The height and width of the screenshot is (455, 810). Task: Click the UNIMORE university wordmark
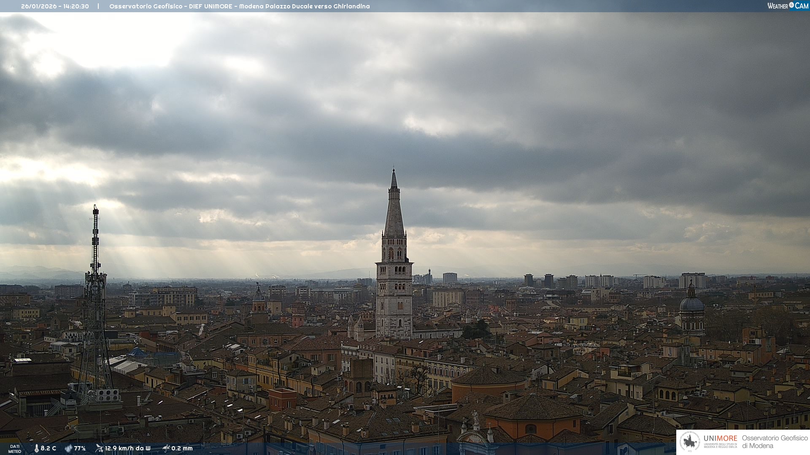[720, 439]
